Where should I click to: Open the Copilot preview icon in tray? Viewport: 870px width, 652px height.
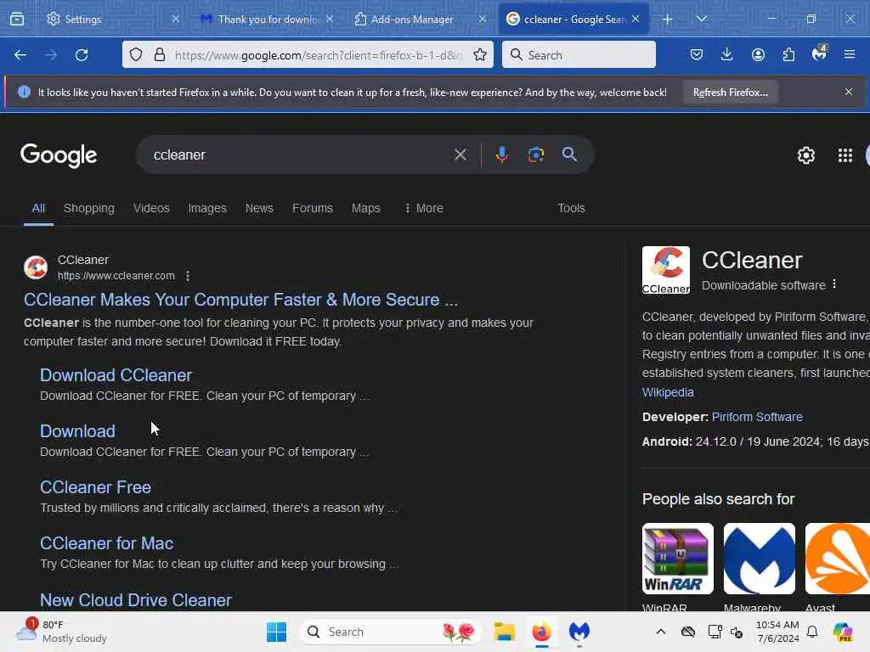[x=843, y=632]
